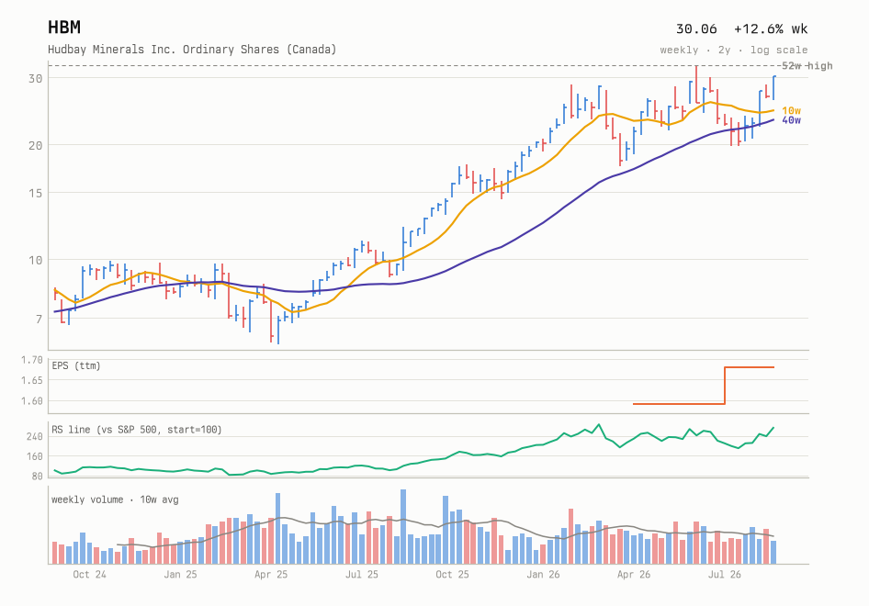Click the 30 price axis label
The width and height of the screenshot is (869, 606).
pyautogui.click(x=36, y=79)
